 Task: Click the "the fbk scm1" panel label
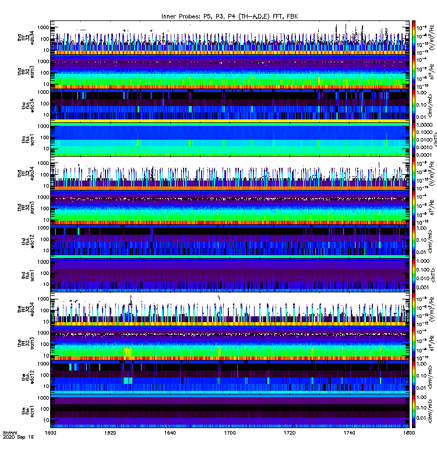pos(28,411)
